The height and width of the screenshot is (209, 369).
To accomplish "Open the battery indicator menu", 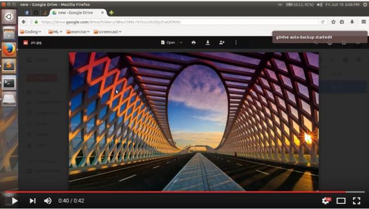I will [x=300, y=5].
